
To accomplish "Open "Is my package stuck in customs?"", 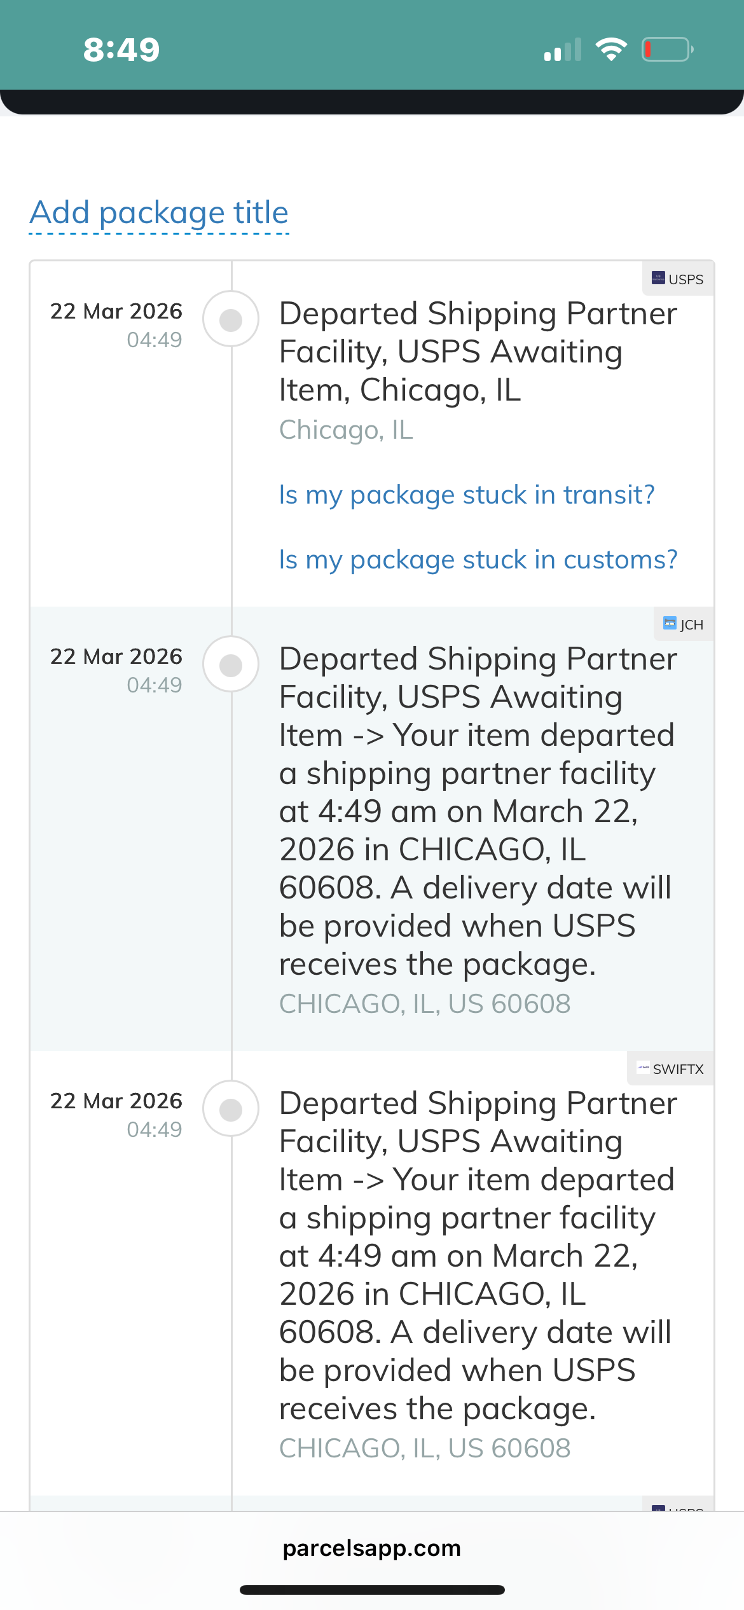I will [x=478, y=560].
